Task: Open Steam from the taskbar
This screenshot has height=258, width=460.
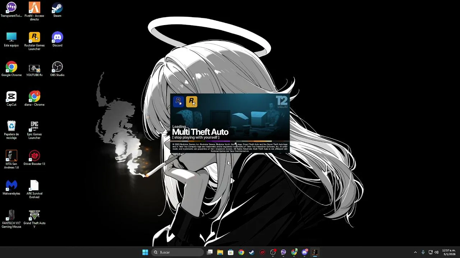Action: [252, 252]
